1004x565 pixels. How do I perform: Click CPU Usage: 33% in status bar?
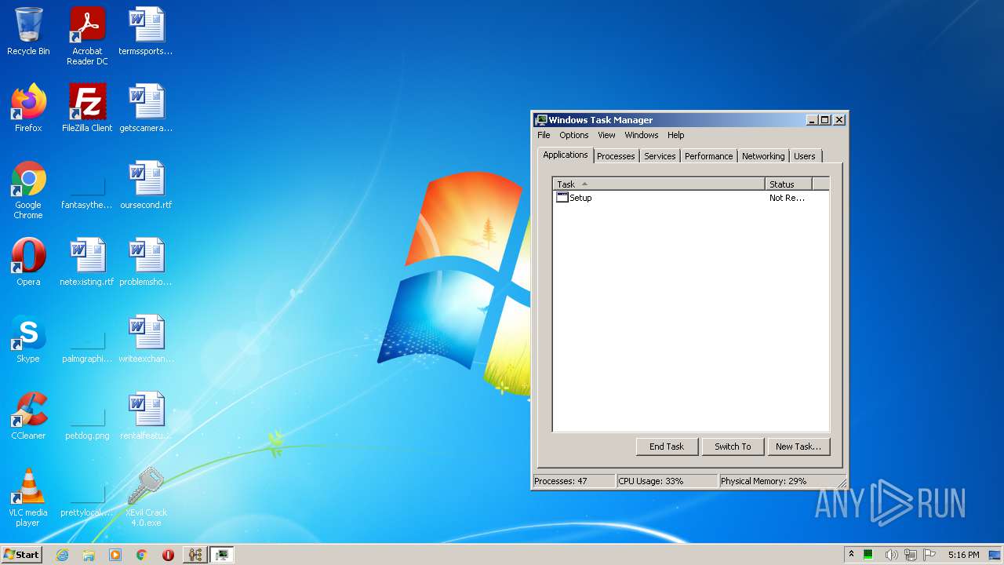667,481
